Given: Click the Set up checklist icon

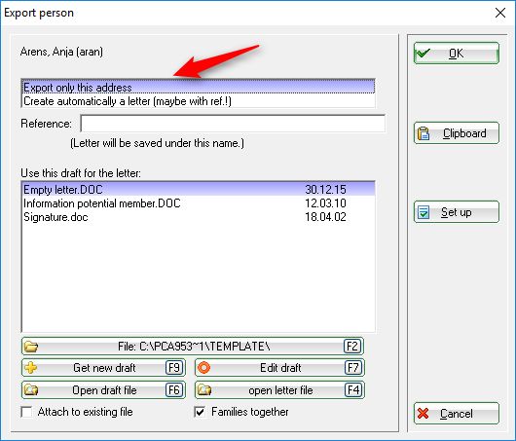Looking at the screenshot, I should [x=424, y=212].
